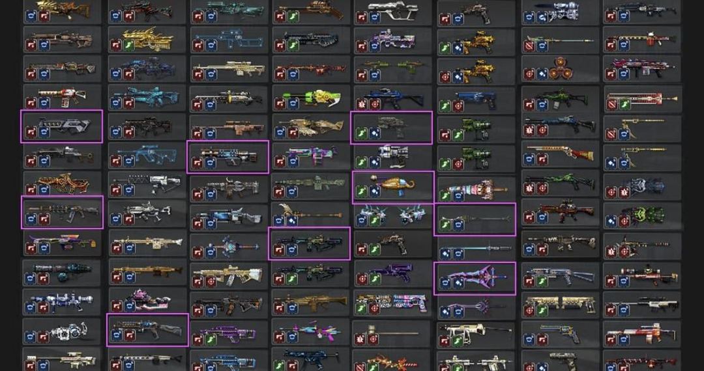This screenshot has width=704, height=371.
Task: Click the blue reload icon on the cake hammer card
Action: coord(458,195)
